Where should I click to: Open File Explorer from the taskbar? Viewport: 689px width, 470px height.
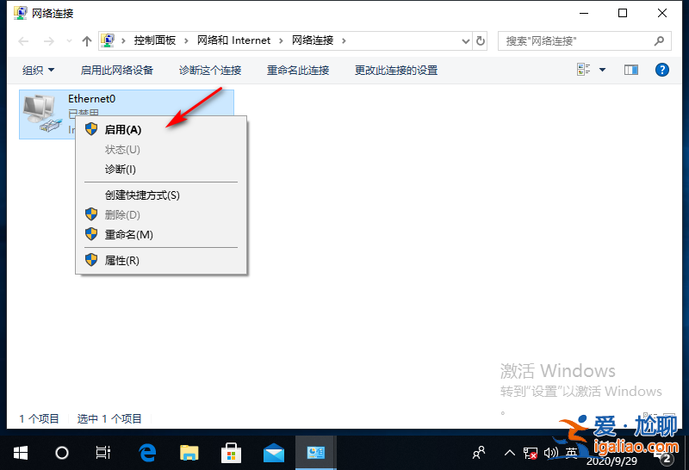[189, 453]
